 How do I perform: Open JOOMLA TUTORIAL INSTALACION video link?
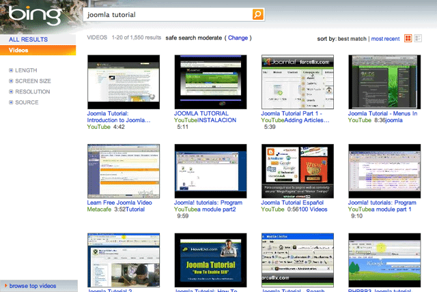point(205,117)
